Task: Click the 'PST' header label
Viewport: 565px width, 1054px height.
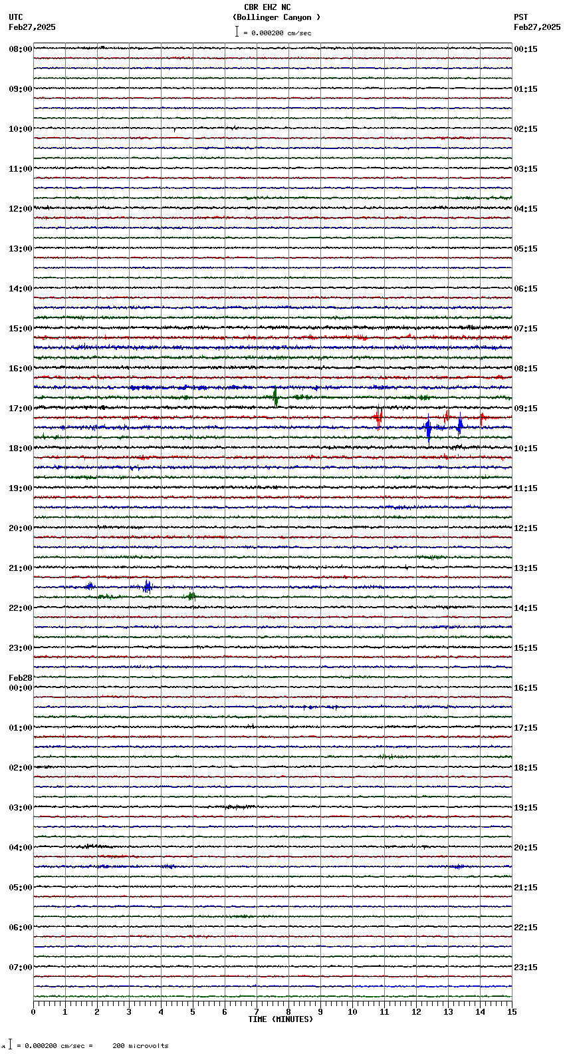Action: click(x=521, y=17)
